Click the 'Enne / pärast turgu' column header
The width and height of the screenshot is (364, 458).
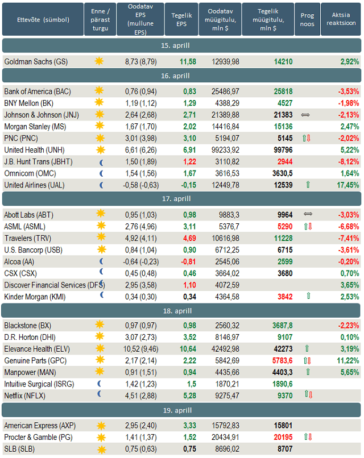point(100,19)
